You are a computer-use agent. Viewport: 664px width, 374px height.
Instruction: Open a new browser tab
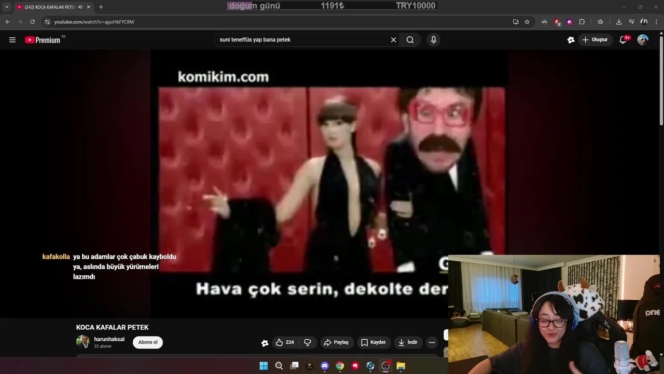tap(101, 7)
